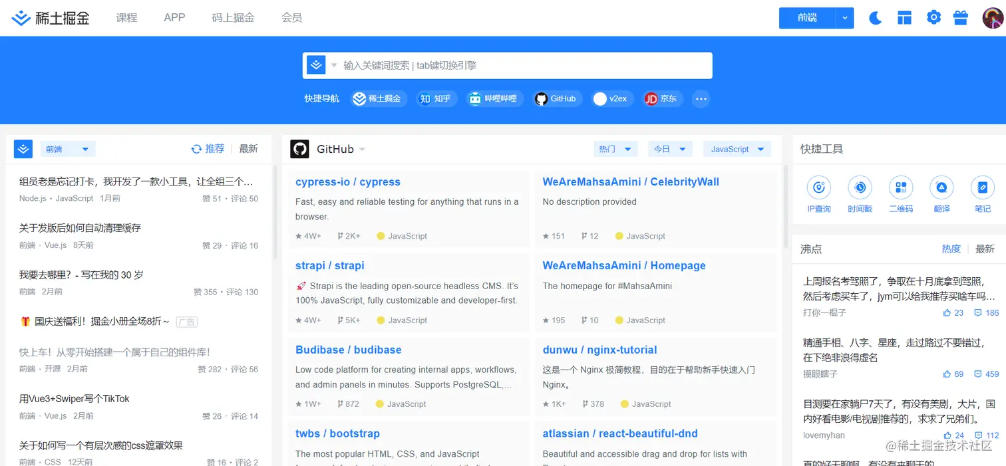The height and width of the screenshot is (466, 1006).
Task: Click the search engine icon in search box
Action: tap(316, 65)
